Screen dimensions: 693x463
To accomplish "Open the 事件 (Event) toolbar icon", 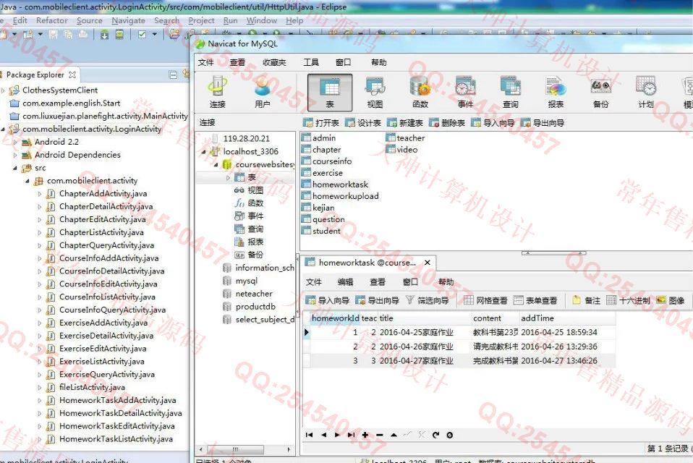I will (x=465, y=93).
